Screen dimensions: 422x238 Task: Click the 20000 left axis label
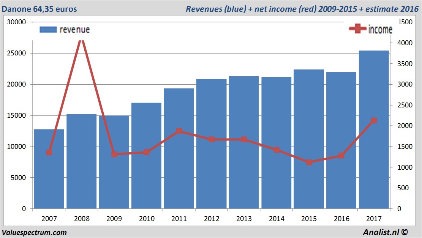pyautogui.click(x=16, y=84)
